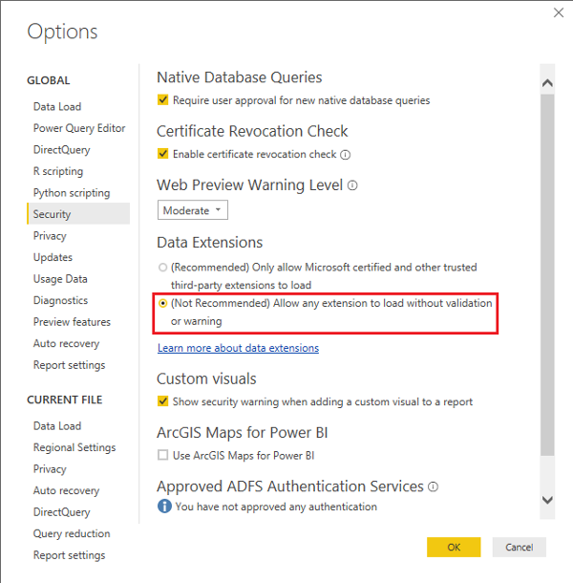
Task: Select Recommended Microsoft certified extensions radio option
Action: (162, 268)
